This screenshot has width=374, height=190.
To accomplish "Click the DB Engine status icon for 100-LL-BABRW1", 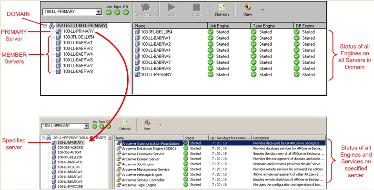I will (x=296, y=38).
